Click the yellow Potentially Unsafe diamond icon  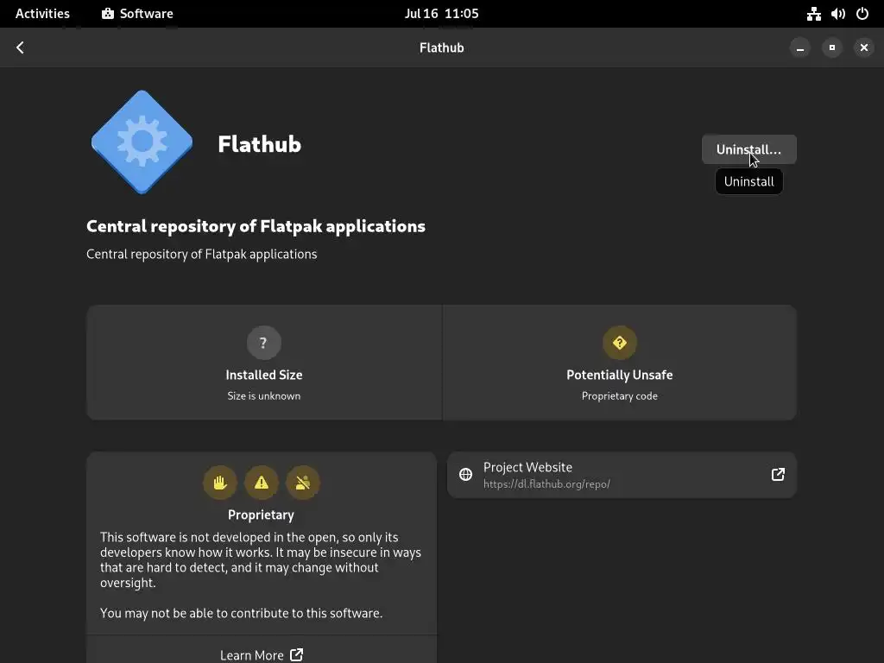click(x=620, y=342)
